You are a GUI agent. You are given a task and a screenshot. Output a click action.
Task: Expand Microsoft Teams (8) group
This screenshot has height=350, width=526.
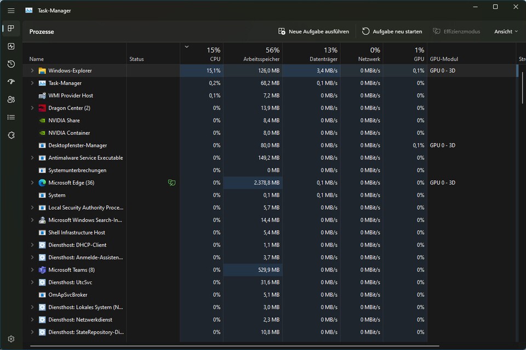point(32,270)
